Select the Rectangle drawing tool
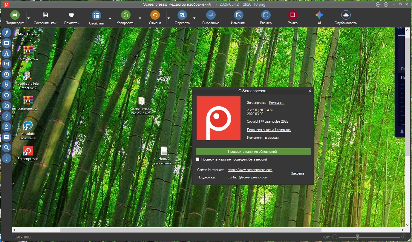 7,43
